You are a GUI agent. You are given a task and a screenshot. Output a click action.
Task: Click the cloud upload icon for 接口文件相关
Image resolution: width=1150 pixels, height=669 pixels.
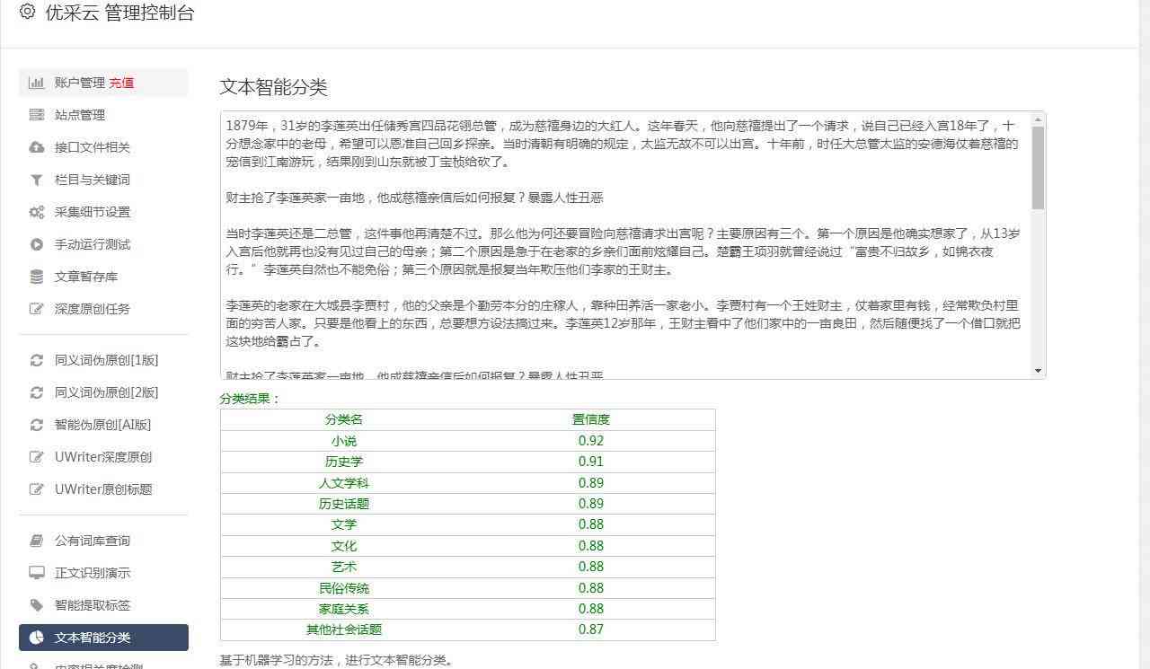36,147
